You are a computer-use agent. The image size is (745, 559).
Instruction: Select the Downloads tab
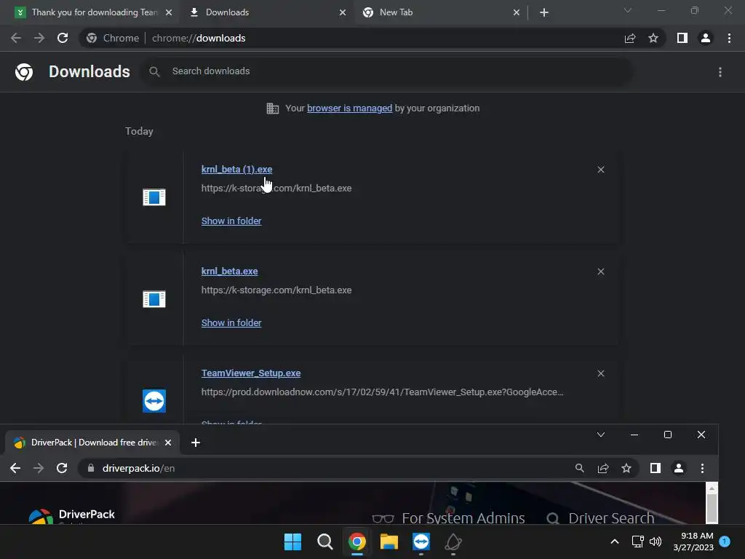268,12
